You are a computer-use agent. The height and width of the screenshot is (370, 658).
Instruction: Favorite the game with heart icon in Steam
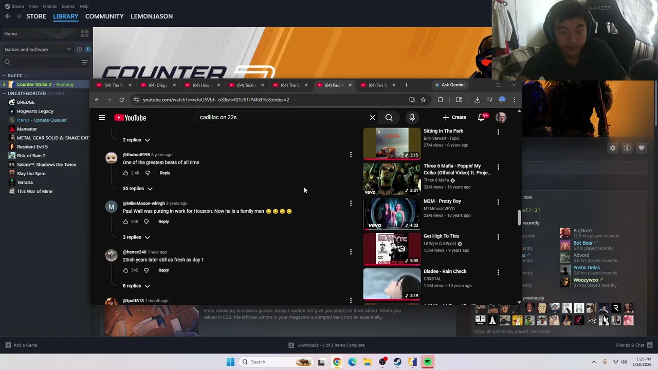(642, 148)
